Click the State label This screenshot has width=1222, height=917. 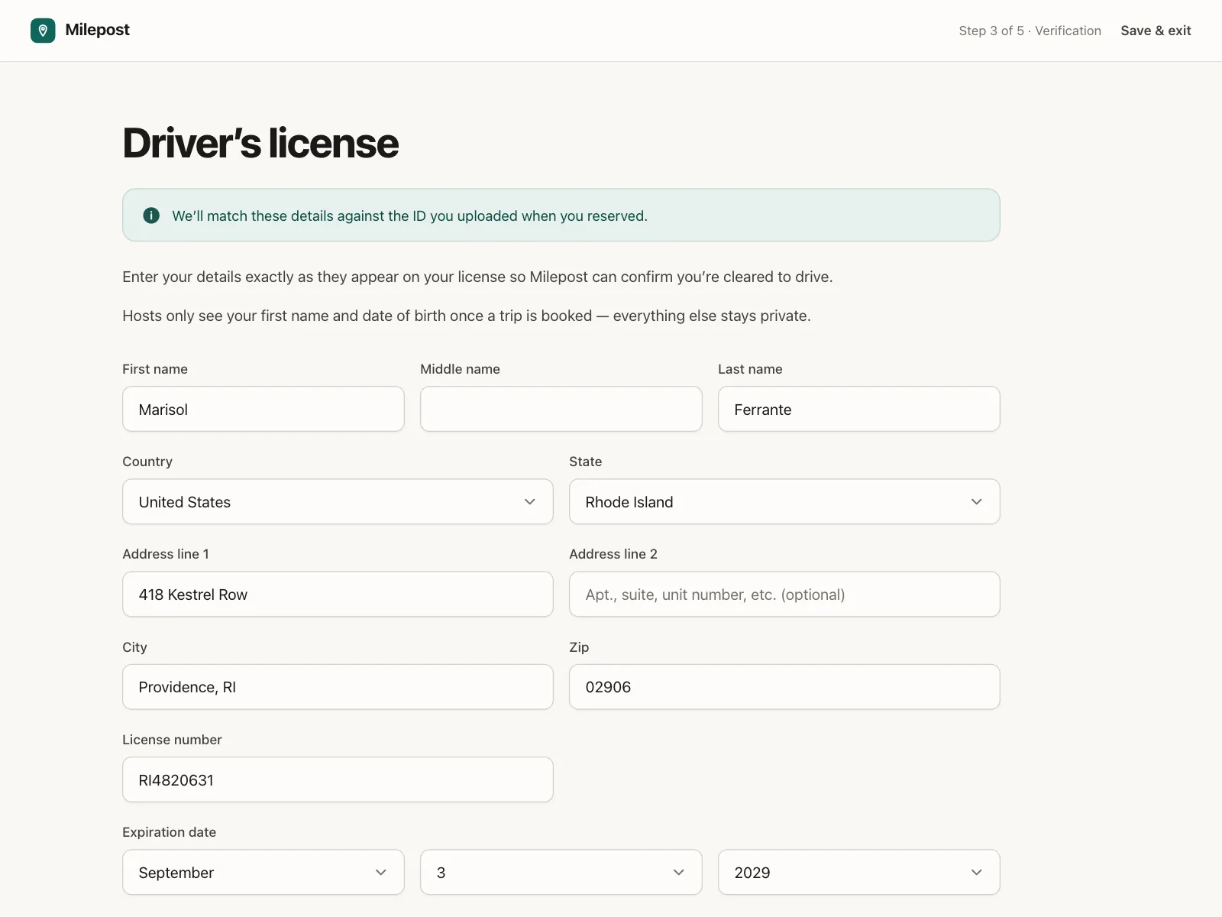tap(585, 462)
